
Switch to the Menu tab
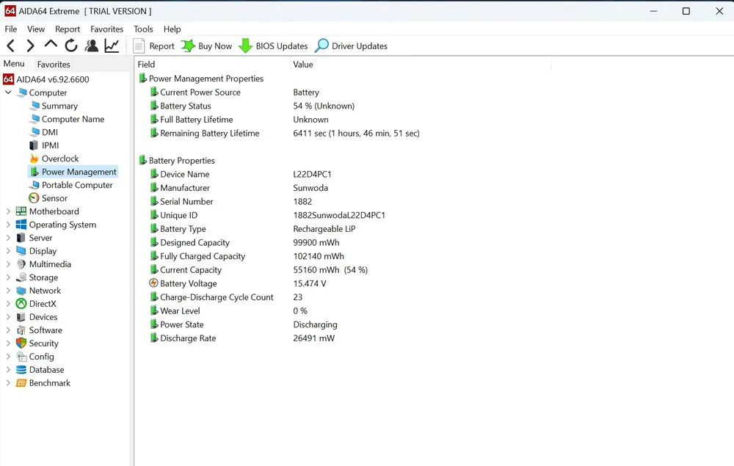14,64
